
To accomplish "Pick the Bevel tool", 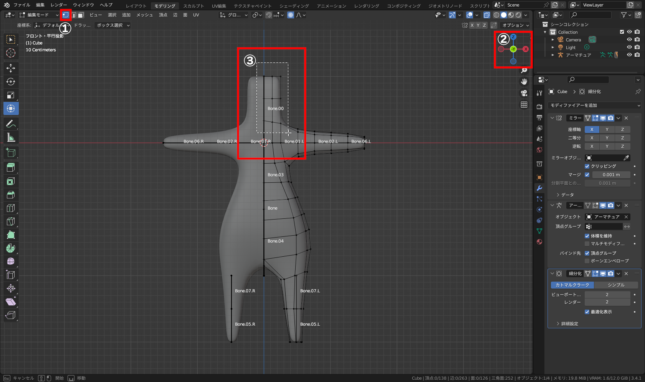I will tap(11, 195).
